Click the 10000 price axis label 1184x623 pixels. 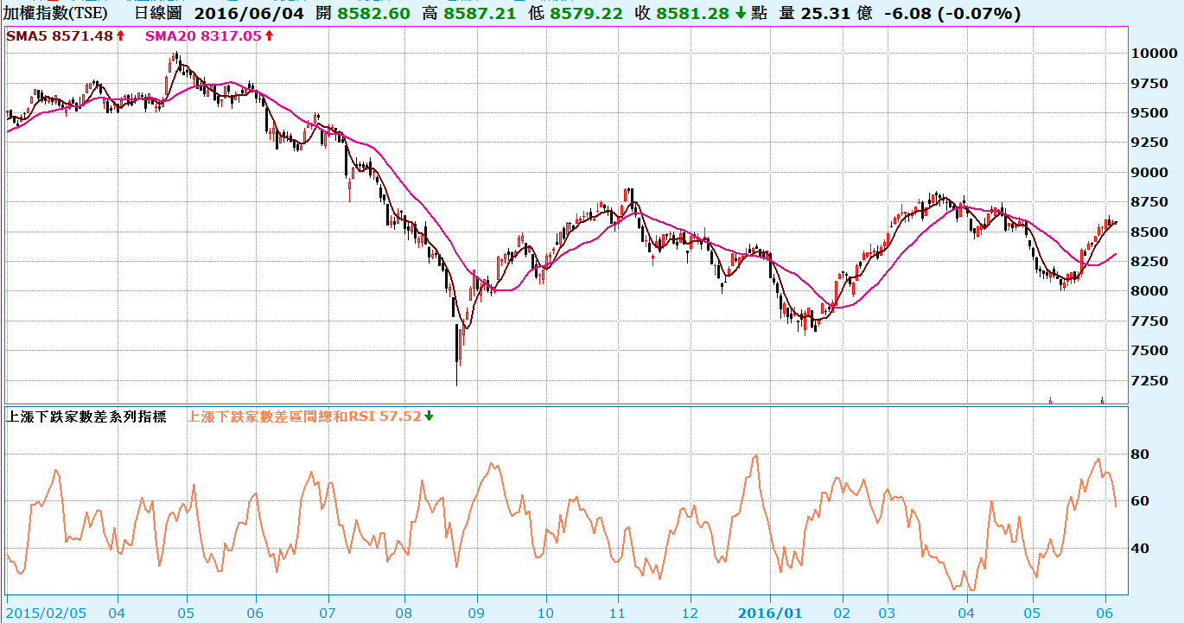(1152, 53)
